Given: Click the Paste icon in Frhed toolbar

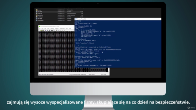Looking at the screenshot, I should tap(49, 30).
